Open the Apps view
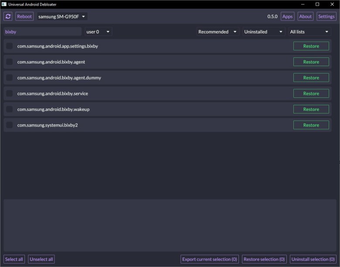The width and height of the screenshot is (340, 267). pyautogui.click(x=288, y=17)
